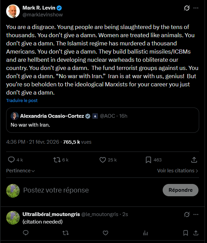The height and width of the screenshot is (243, 207).
Task: Open three-dot menu on moutongris reply
Action: [x=196, y=214]
